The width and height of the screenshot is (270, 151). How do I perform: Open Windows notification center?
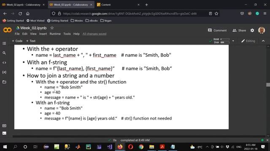click(x=263, y=147)
